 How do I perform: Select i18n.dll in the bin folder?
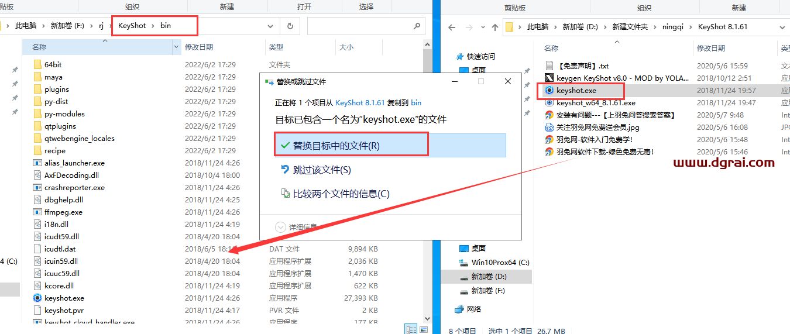[56, 225]
